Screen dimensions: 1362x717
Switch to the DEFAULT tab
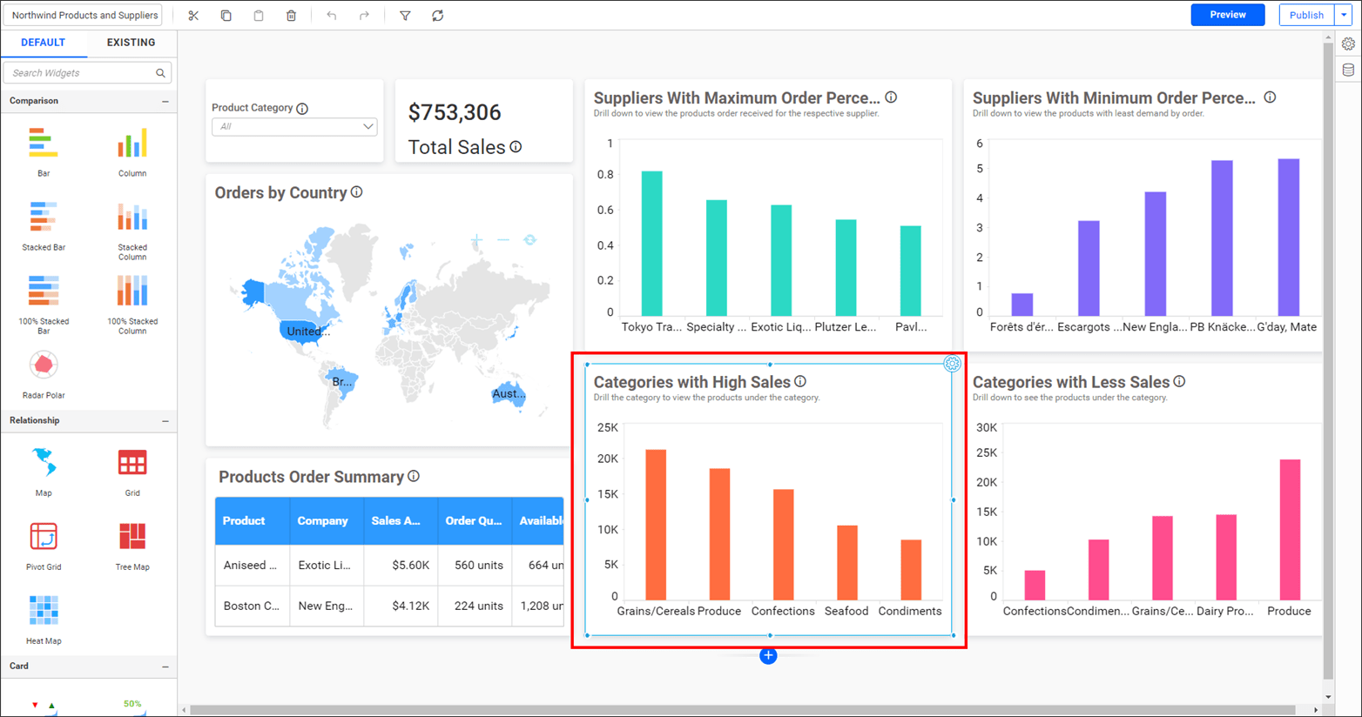[x=43, y=43]
